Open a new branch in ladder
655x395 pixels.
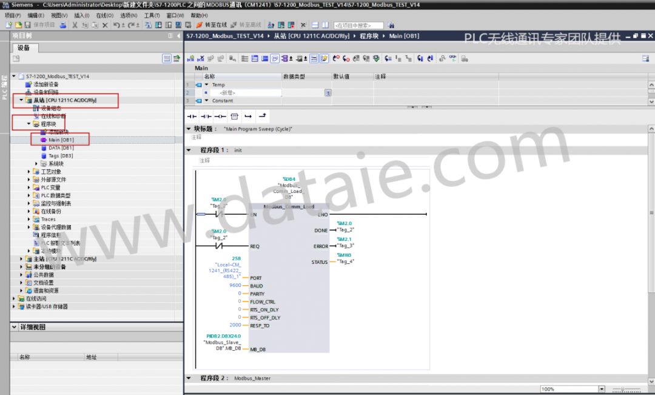pyautogui.click(x=248, y=116)
